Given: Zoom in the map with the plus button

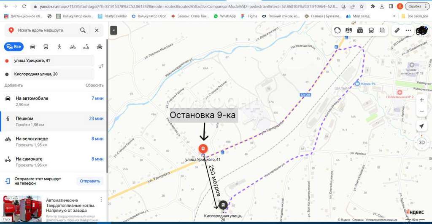Looking at the screenshot, I should [421, 100].
